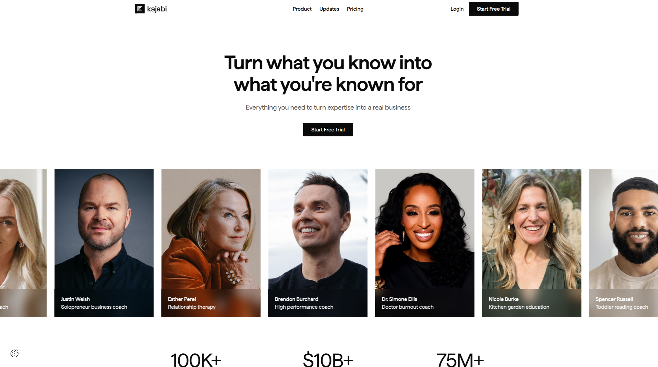
Task: Choose the Nicole Burke card
Action: 532,243
